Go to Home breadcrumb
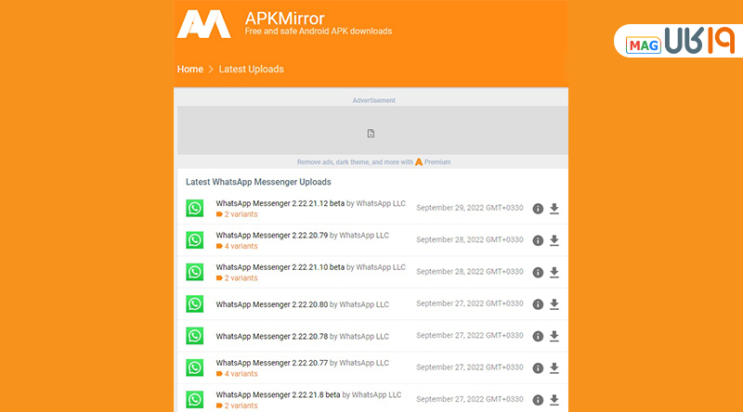 click(189, 69)
